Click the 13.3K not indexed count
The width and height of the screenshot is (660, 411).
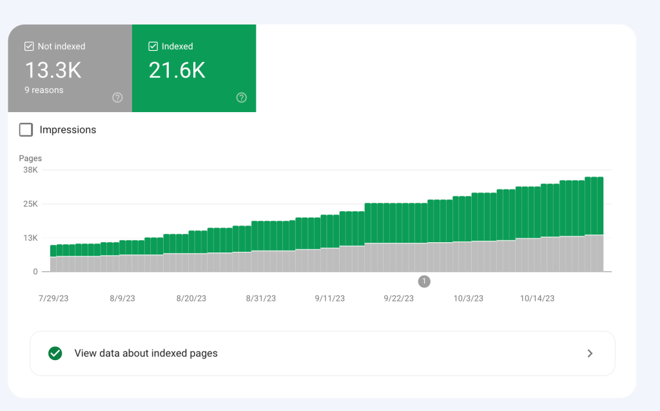click(53, 70)
